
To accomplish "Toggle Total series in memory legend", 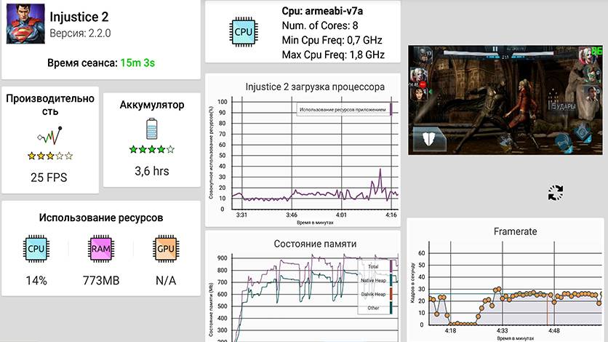I will click(374, 266).
